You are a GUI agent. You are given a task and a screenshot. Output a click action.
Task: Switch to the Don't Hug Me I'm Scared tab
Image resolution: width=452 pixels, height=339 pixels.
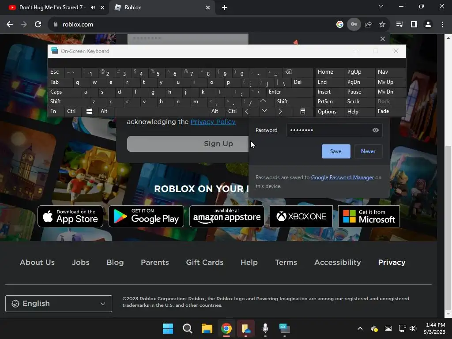point(51,8)
